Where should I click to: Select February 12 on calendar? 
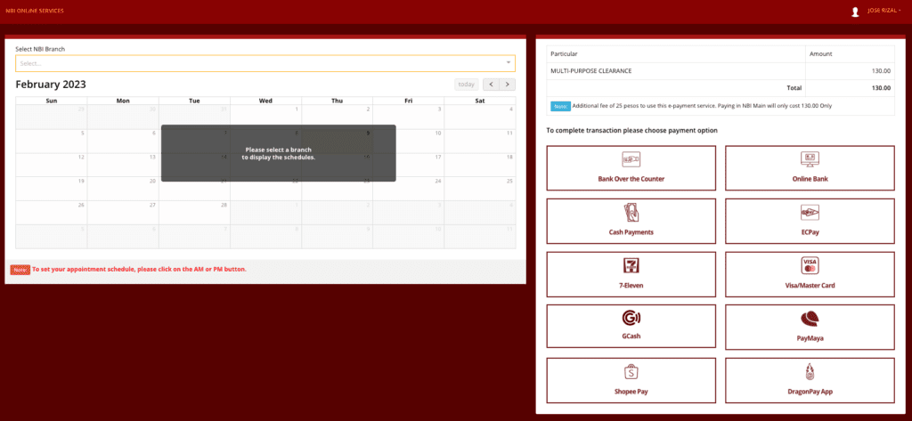(51, 165)
